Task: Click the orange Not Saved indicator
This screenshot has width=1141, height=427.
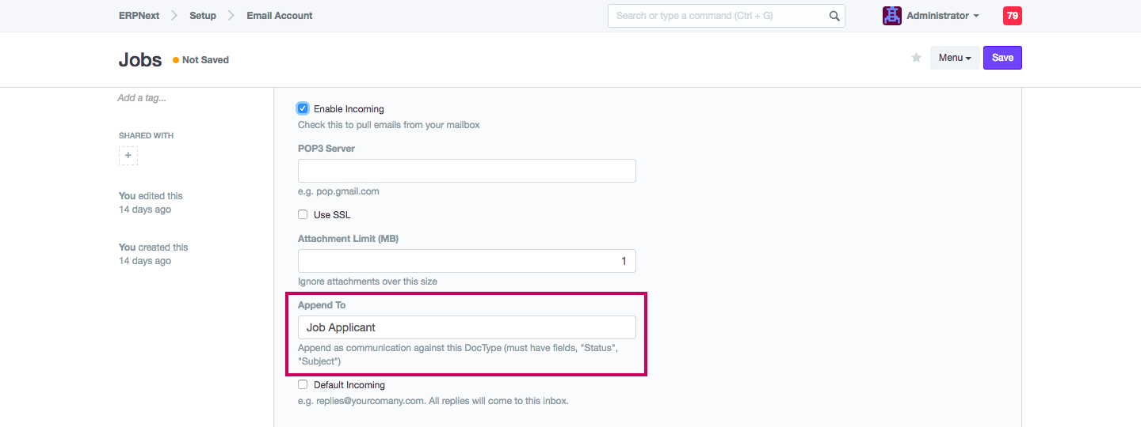Action: [x=201, y=60]
